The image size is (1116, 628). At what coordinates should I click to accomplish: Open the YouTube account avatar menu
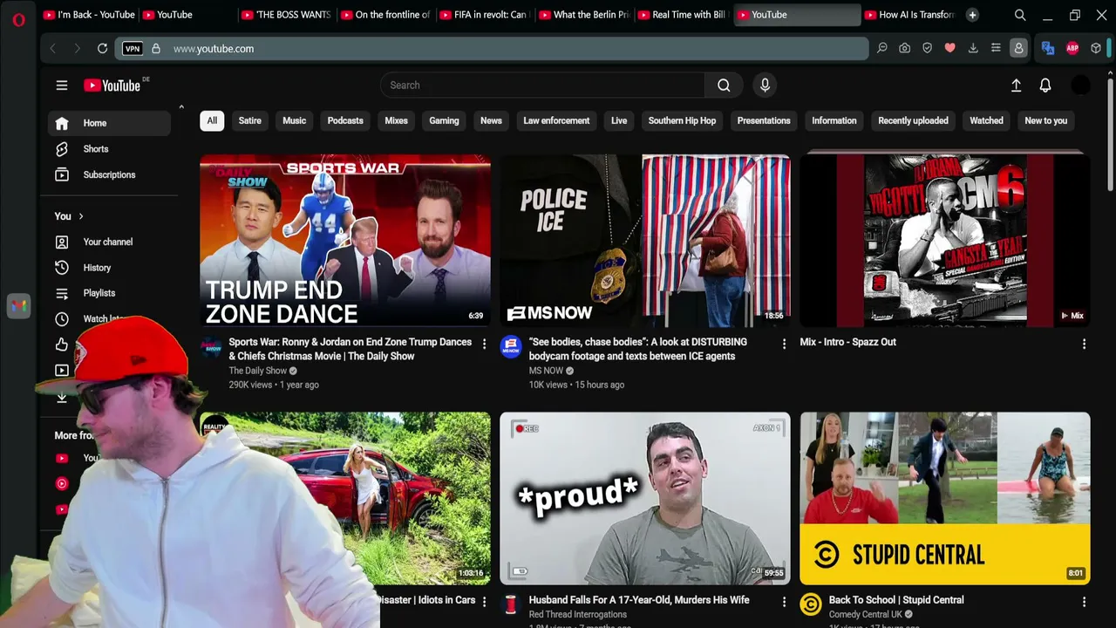[x=1080, y=85]
